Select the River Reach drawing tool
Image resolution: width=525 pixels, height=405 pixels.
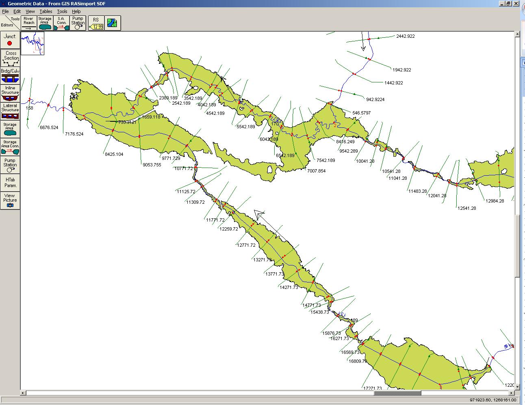click(29, 23)
